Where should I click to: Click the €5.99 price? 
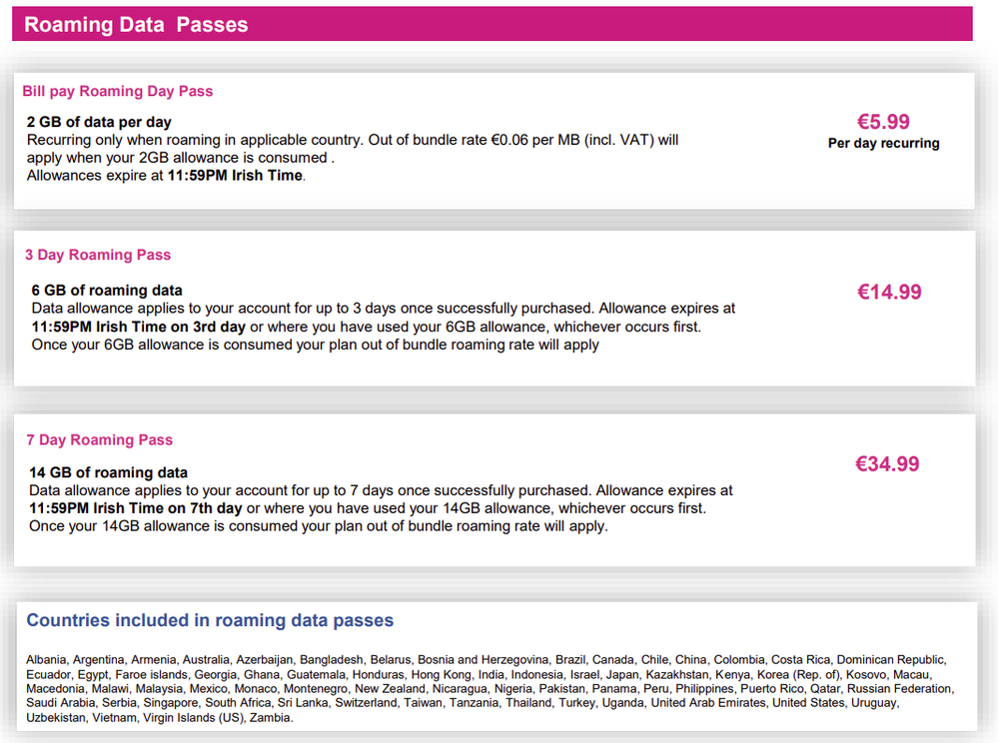click(883, 122)
